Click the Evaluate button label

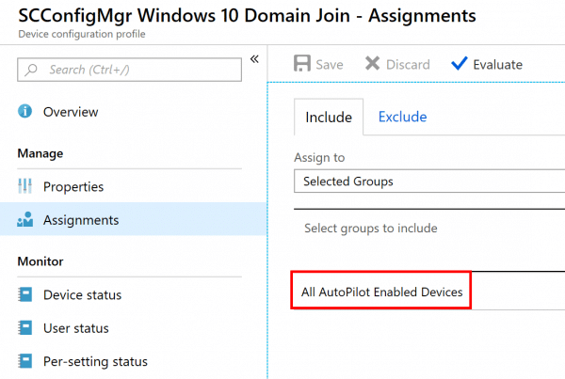(x=497, y=65)
